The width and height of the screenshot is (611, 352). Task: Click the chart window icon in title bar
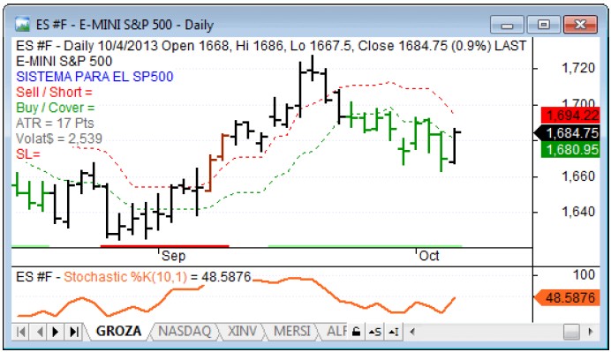[x=22, y=25]
